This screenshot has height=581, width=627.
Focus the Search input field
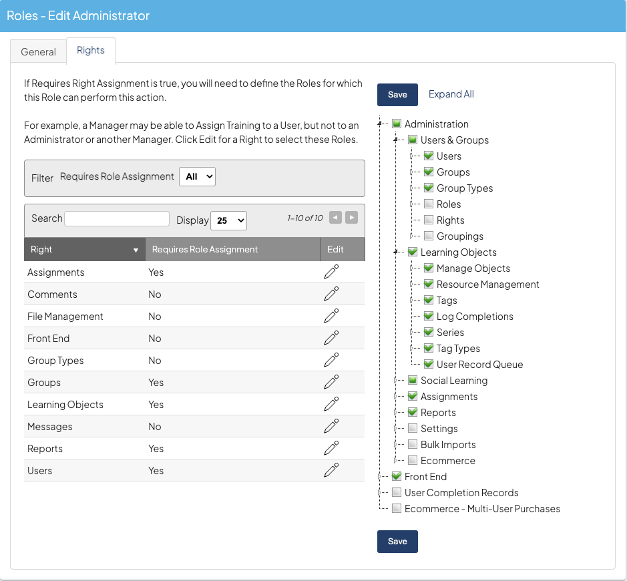pyautogui.click(x=117, y=219)
